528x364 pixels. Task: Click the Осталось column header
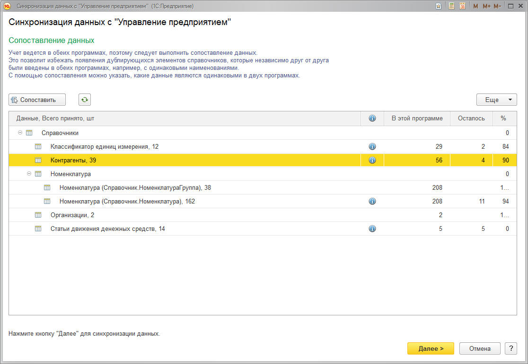point(471,119)
